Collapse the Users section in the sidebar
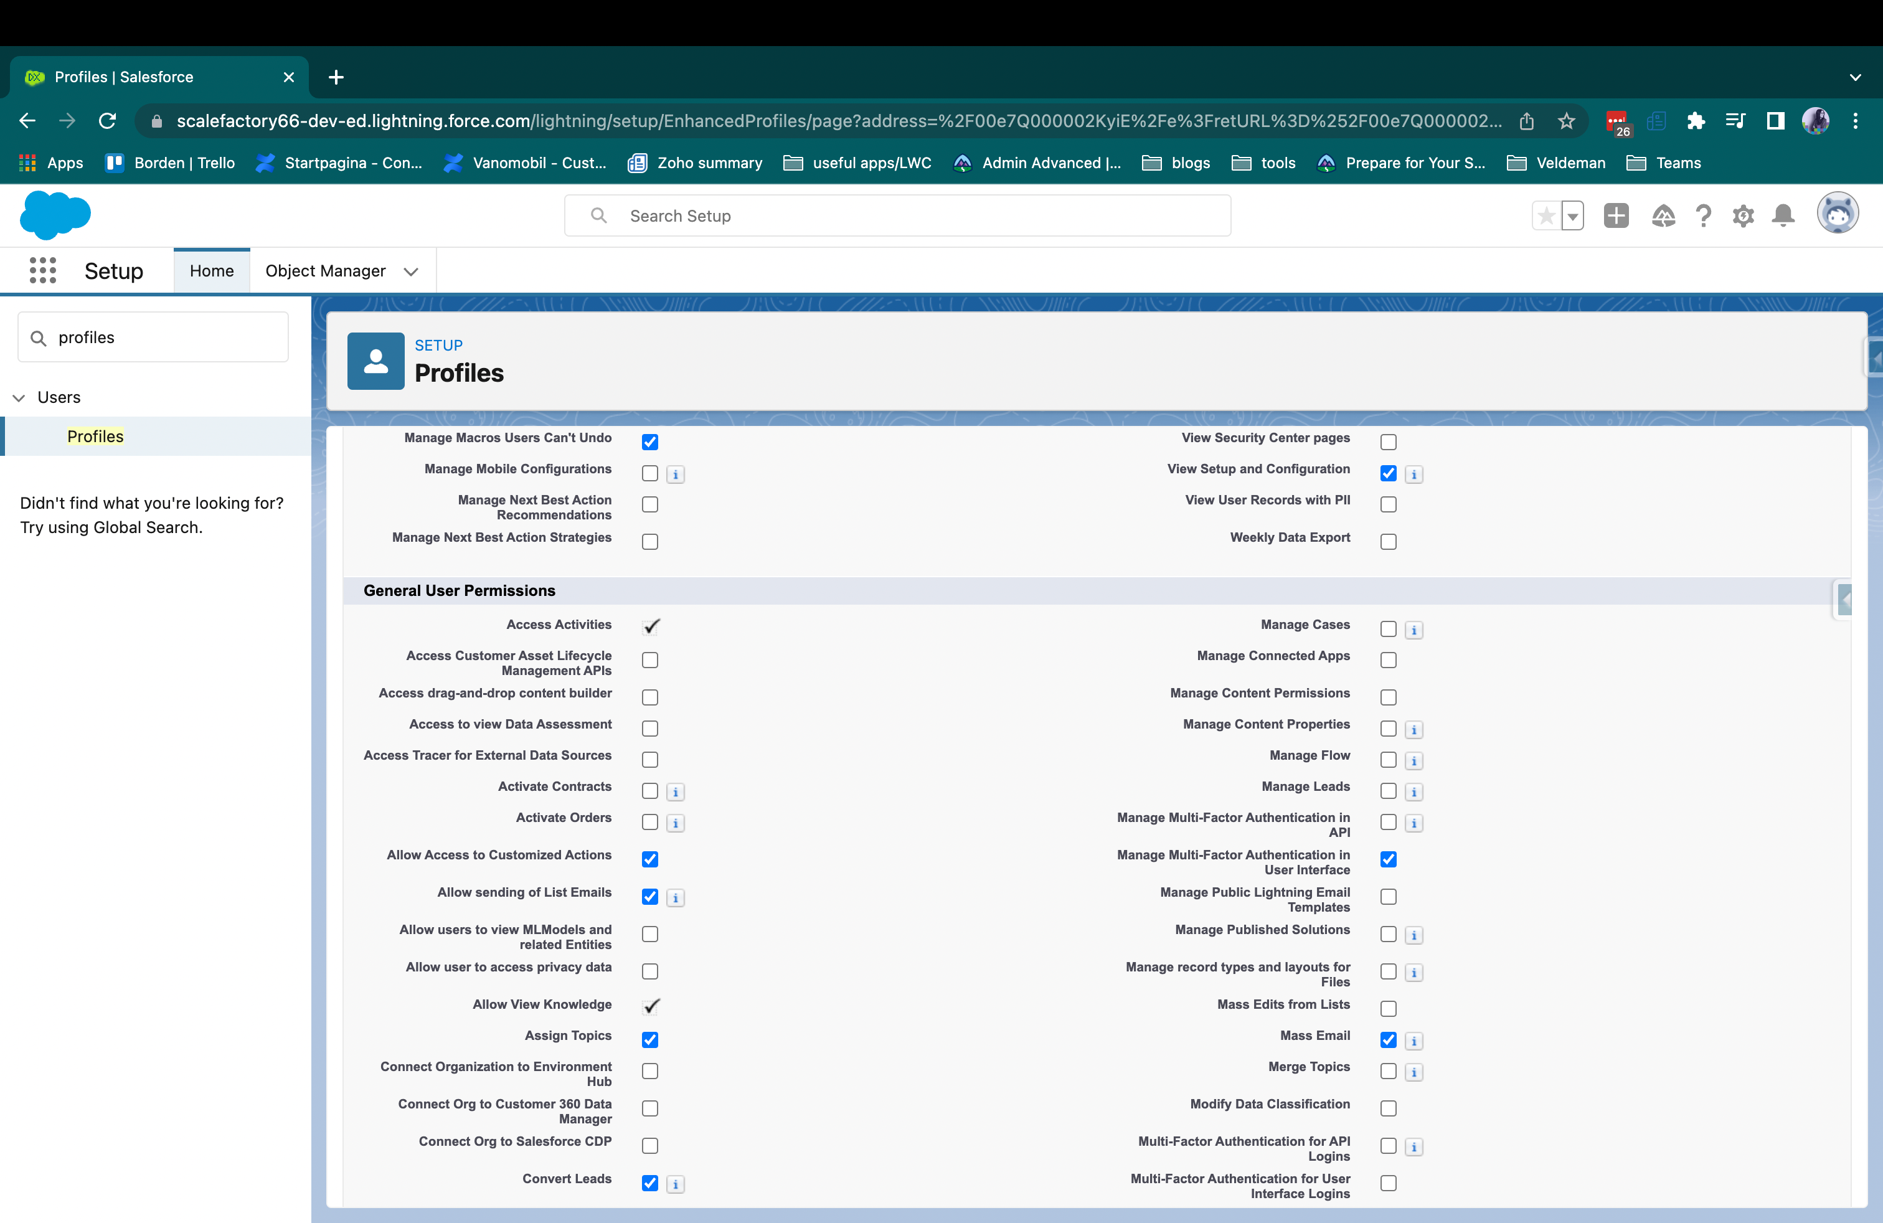1883x1223 pixels. [19, 398]
